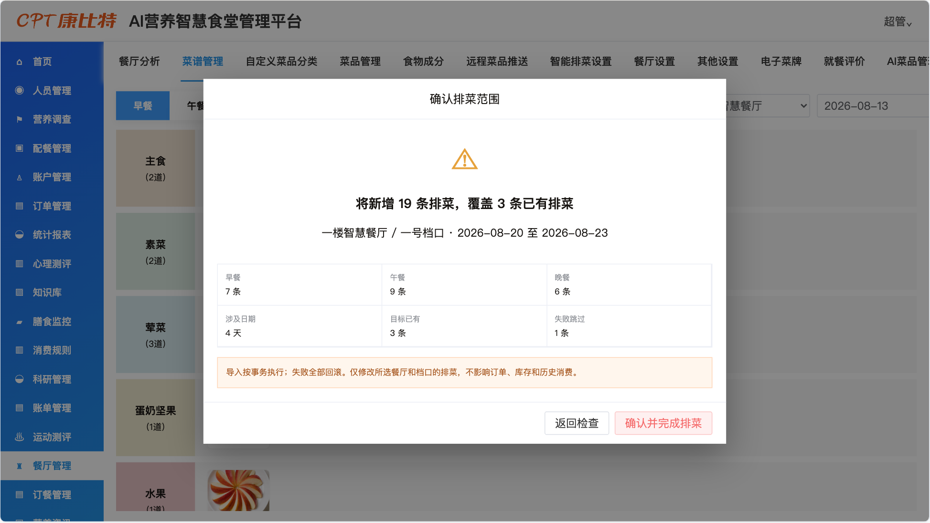Open the 智能排菜设置 tab

tap(580, 61)
